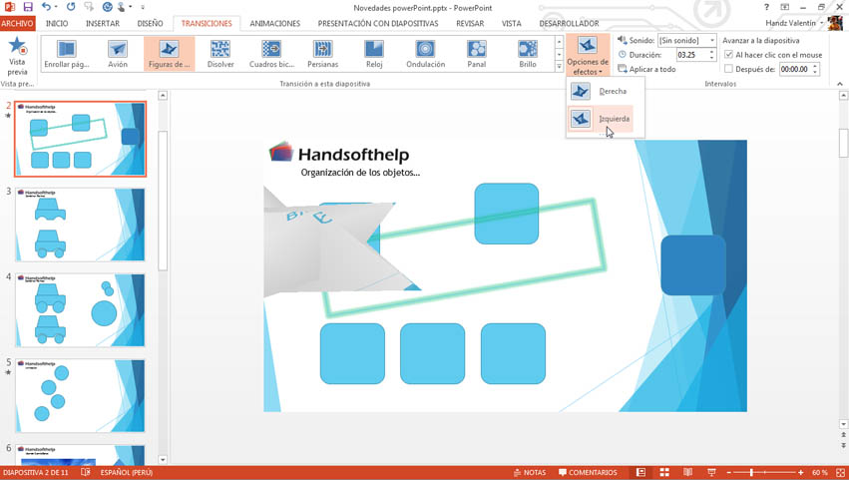
Task: Switch to the ANIMACIONES tab
Action: point(274,23)
